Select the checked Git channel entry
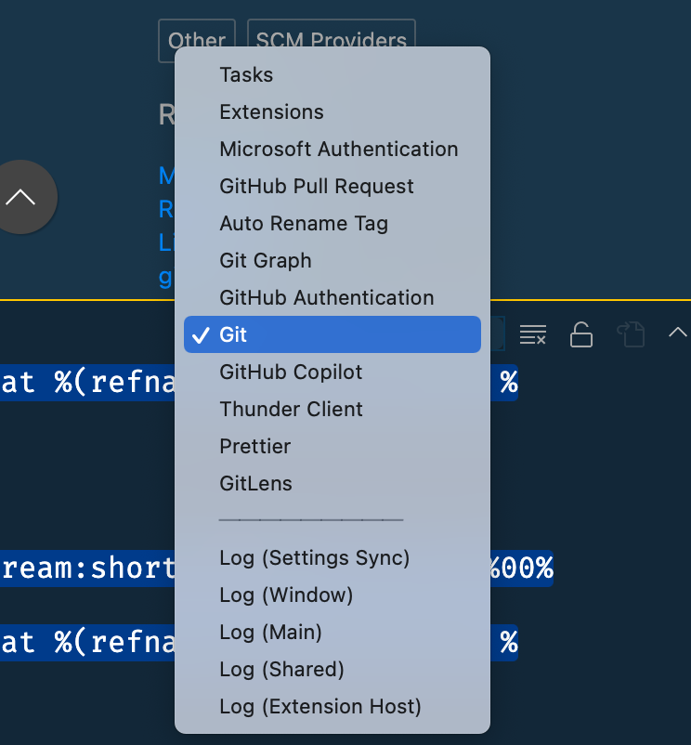The image size is (691, 745). pyautogui.click(x=332, y=334)
